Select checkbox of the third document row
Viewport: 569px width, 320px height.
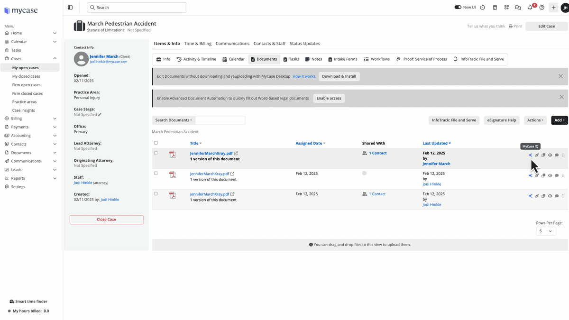[x=156, y=193]
